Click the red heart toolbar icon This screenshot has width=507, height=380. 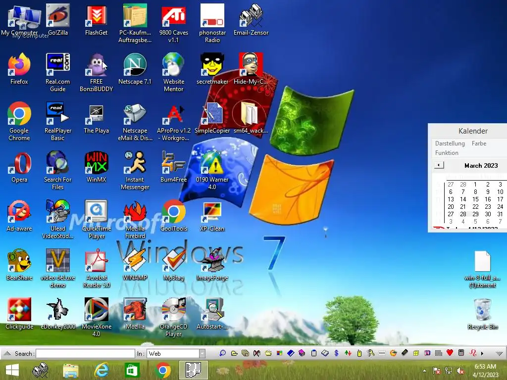[450, 353]
